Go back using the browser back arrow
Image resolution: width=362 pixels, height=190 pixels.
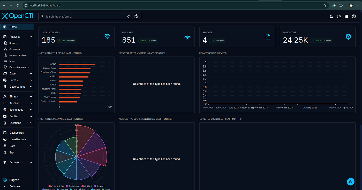coord(4,5)
